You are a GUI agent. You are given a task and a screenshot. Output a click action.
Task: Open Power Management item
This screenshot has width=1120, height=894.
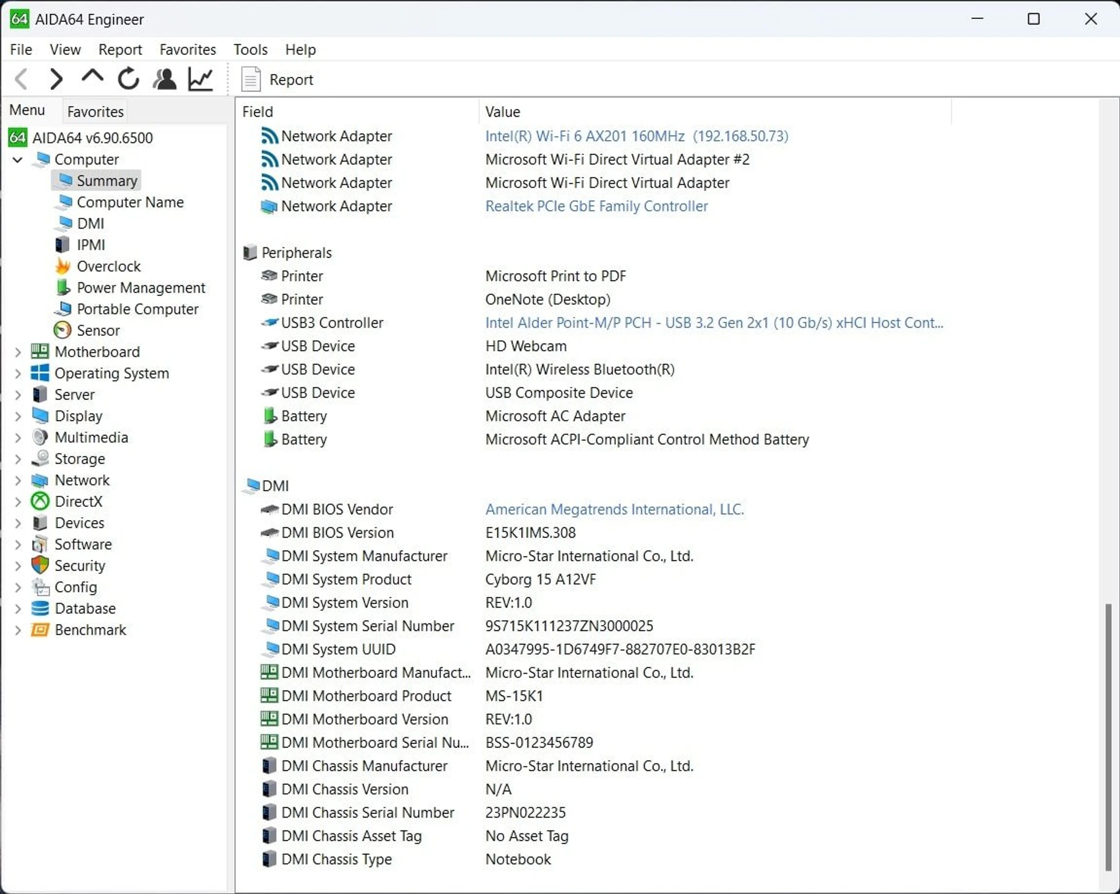point(141,288)
